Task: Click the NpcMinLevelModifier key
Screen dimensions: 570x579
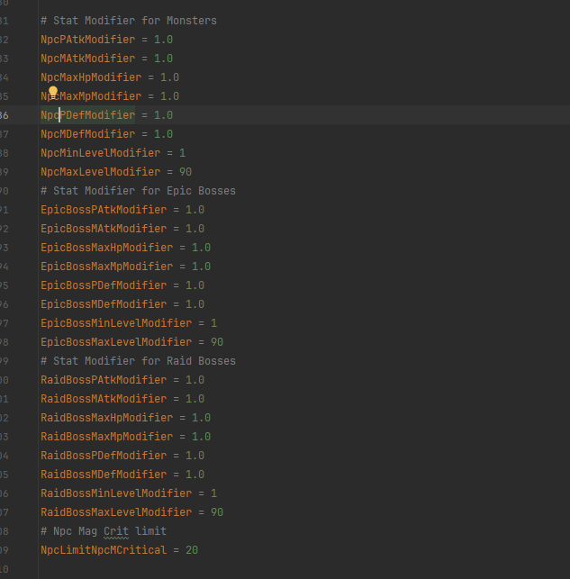Action: [x=101, y=153]
